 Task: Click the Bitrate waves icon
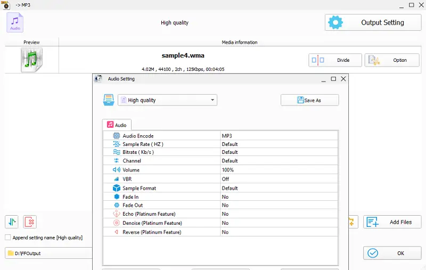pyautogui.click(x=117, y=152)
